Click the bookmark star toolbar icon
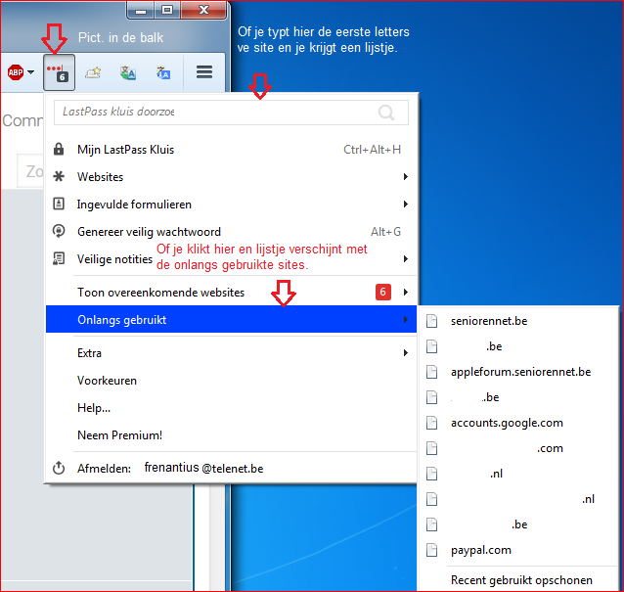624x592 pixels. 93,72
